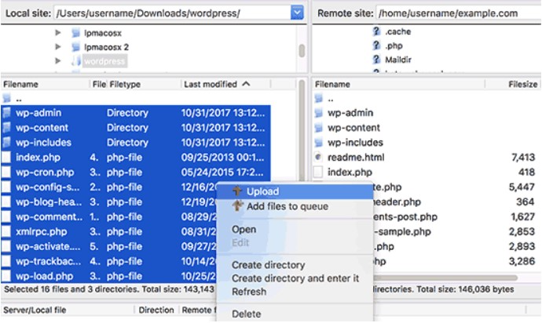Click the .cache unknown-folder icon
The height and width of the screenshot is (323, 542).
click(x=376, y=31)
